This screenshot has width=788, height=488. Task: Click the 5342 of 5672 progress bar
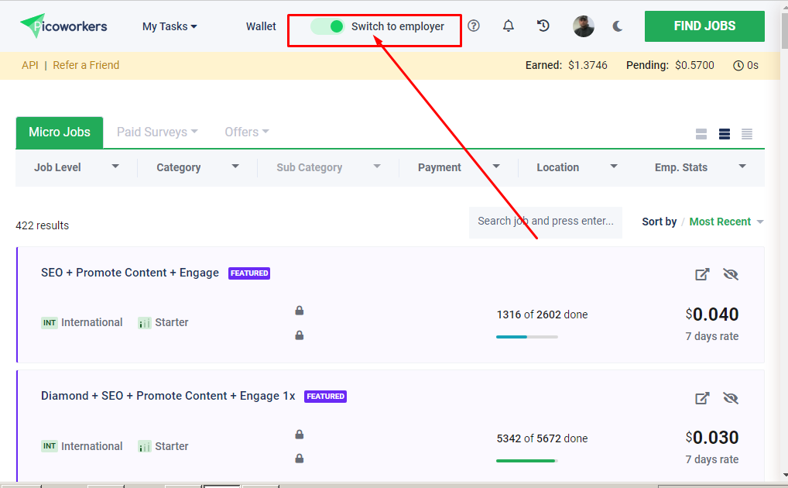click(x=526, y=461)
